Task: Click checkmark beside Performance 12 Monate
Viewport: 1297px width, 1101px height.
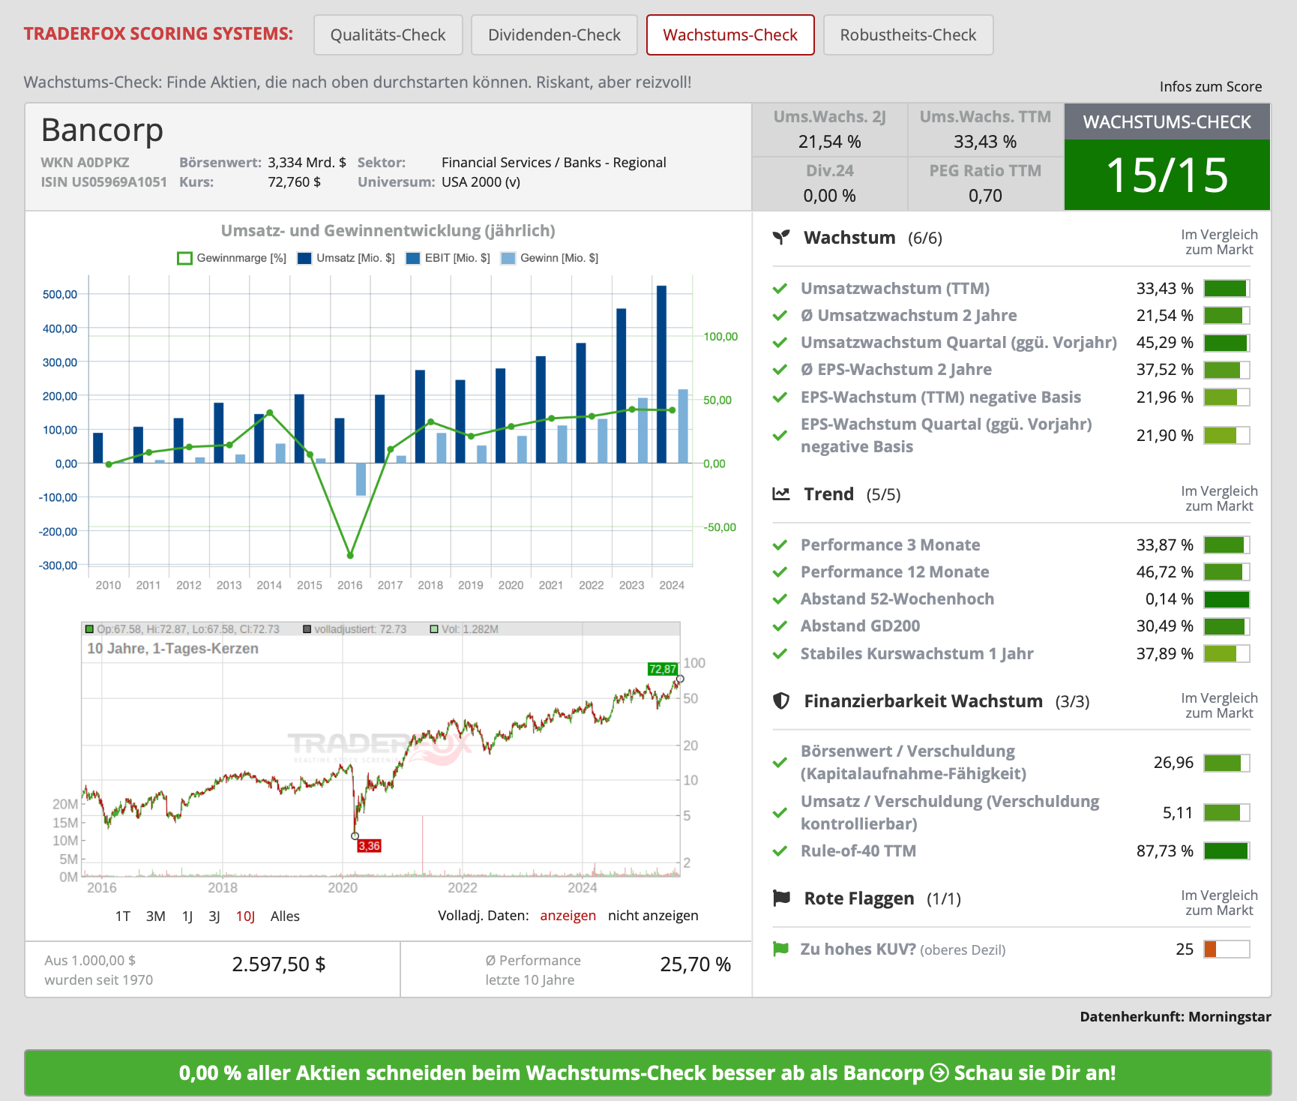Action: (780, 572)
